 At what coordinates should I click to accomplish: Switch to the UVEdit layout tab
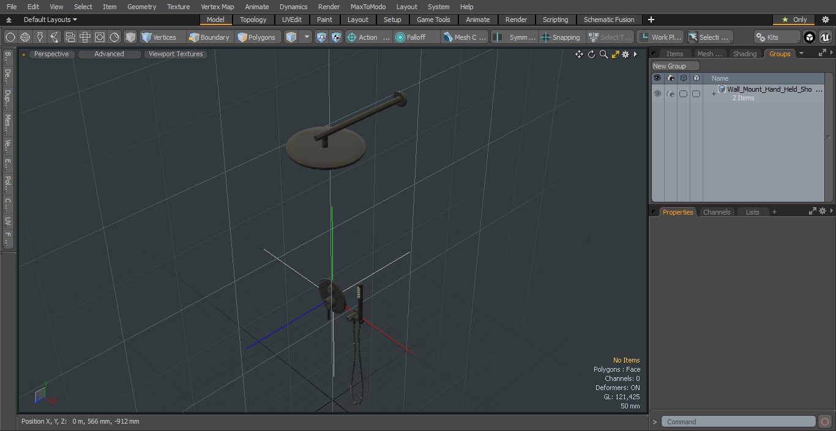[x=291, y=20]
